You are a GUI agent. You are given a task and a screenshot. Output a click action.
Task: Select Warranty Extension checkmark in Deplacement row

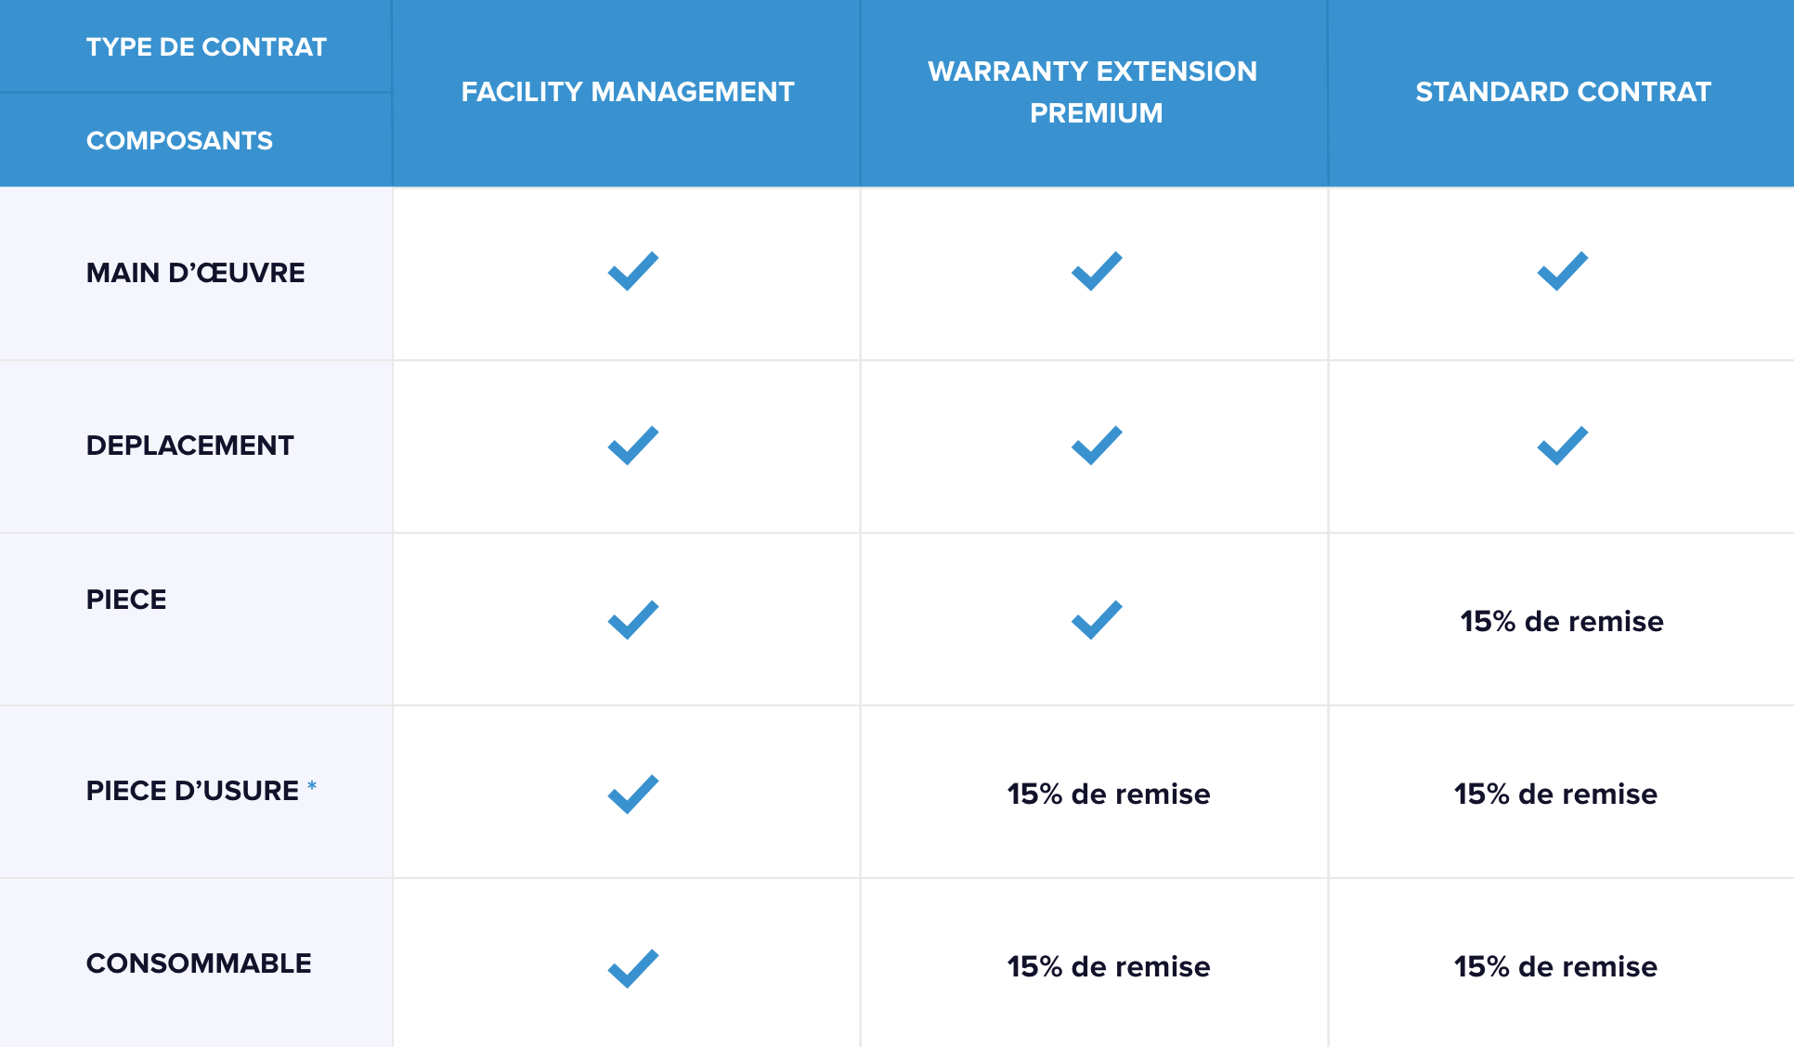tap(1097, 446)
